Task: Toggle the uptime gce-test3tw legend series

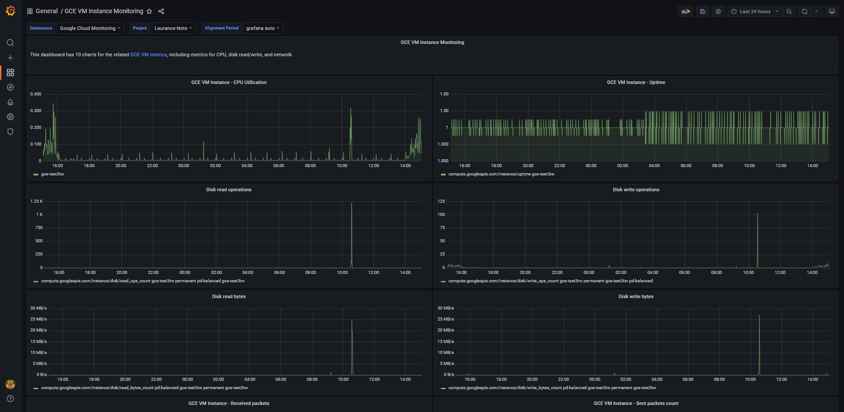Action: (x=501, y=174)
